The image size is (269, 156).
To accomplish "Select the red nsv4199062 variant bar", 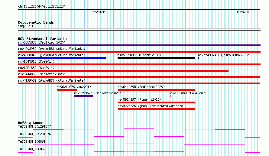I will pos(139,83).
